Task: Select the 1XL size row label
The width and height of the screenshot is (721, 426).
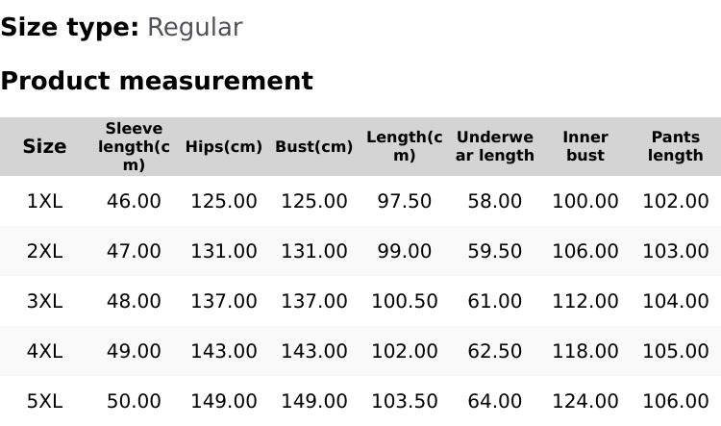Action: [x=44, y=201]
